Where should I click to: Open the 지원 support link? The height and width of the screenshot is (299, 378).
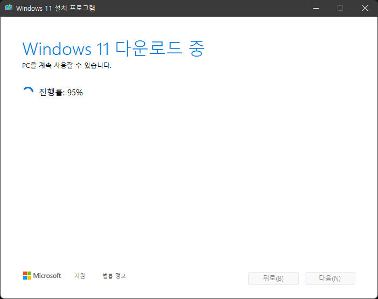[x=80, y=276]
